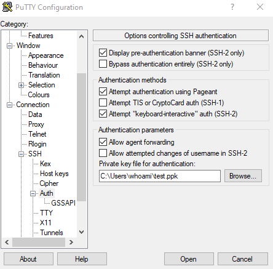The height and width of the screenshot is (269, 273).
Task: Collapse the SSH tree node
Action: (21, 154)
